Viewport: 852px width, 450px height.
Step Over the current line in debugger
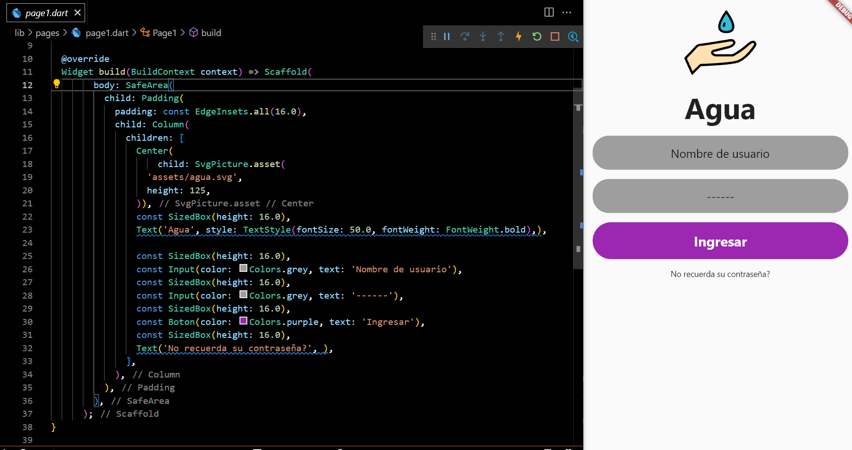coord(465,36)
